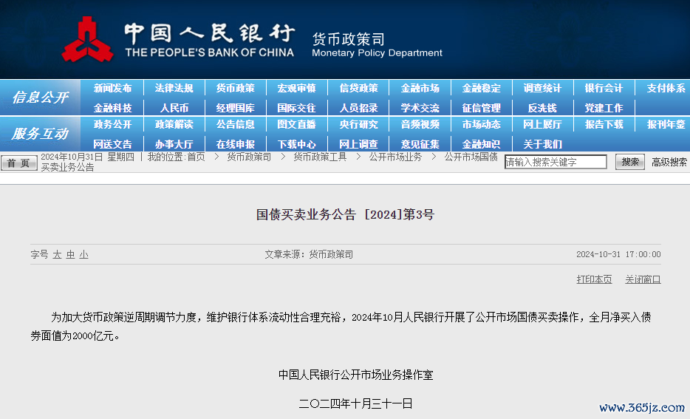The image size is (690, 419).
Task: Open 反洗钱 menu item
Action: [x=542, y=109]
